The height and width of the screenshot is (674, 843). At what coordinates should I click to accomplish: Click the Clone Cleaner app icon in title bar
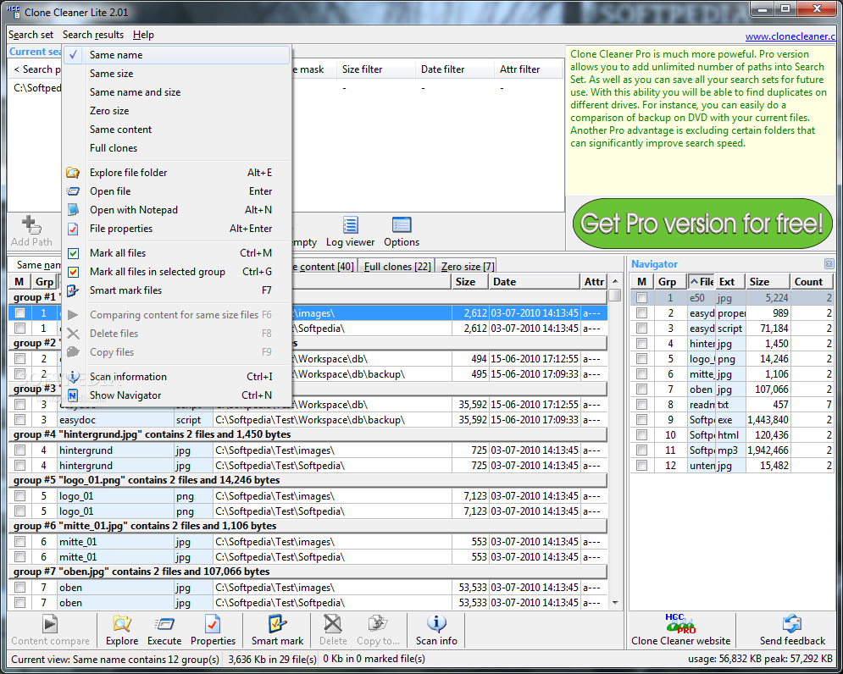[13, 12]
